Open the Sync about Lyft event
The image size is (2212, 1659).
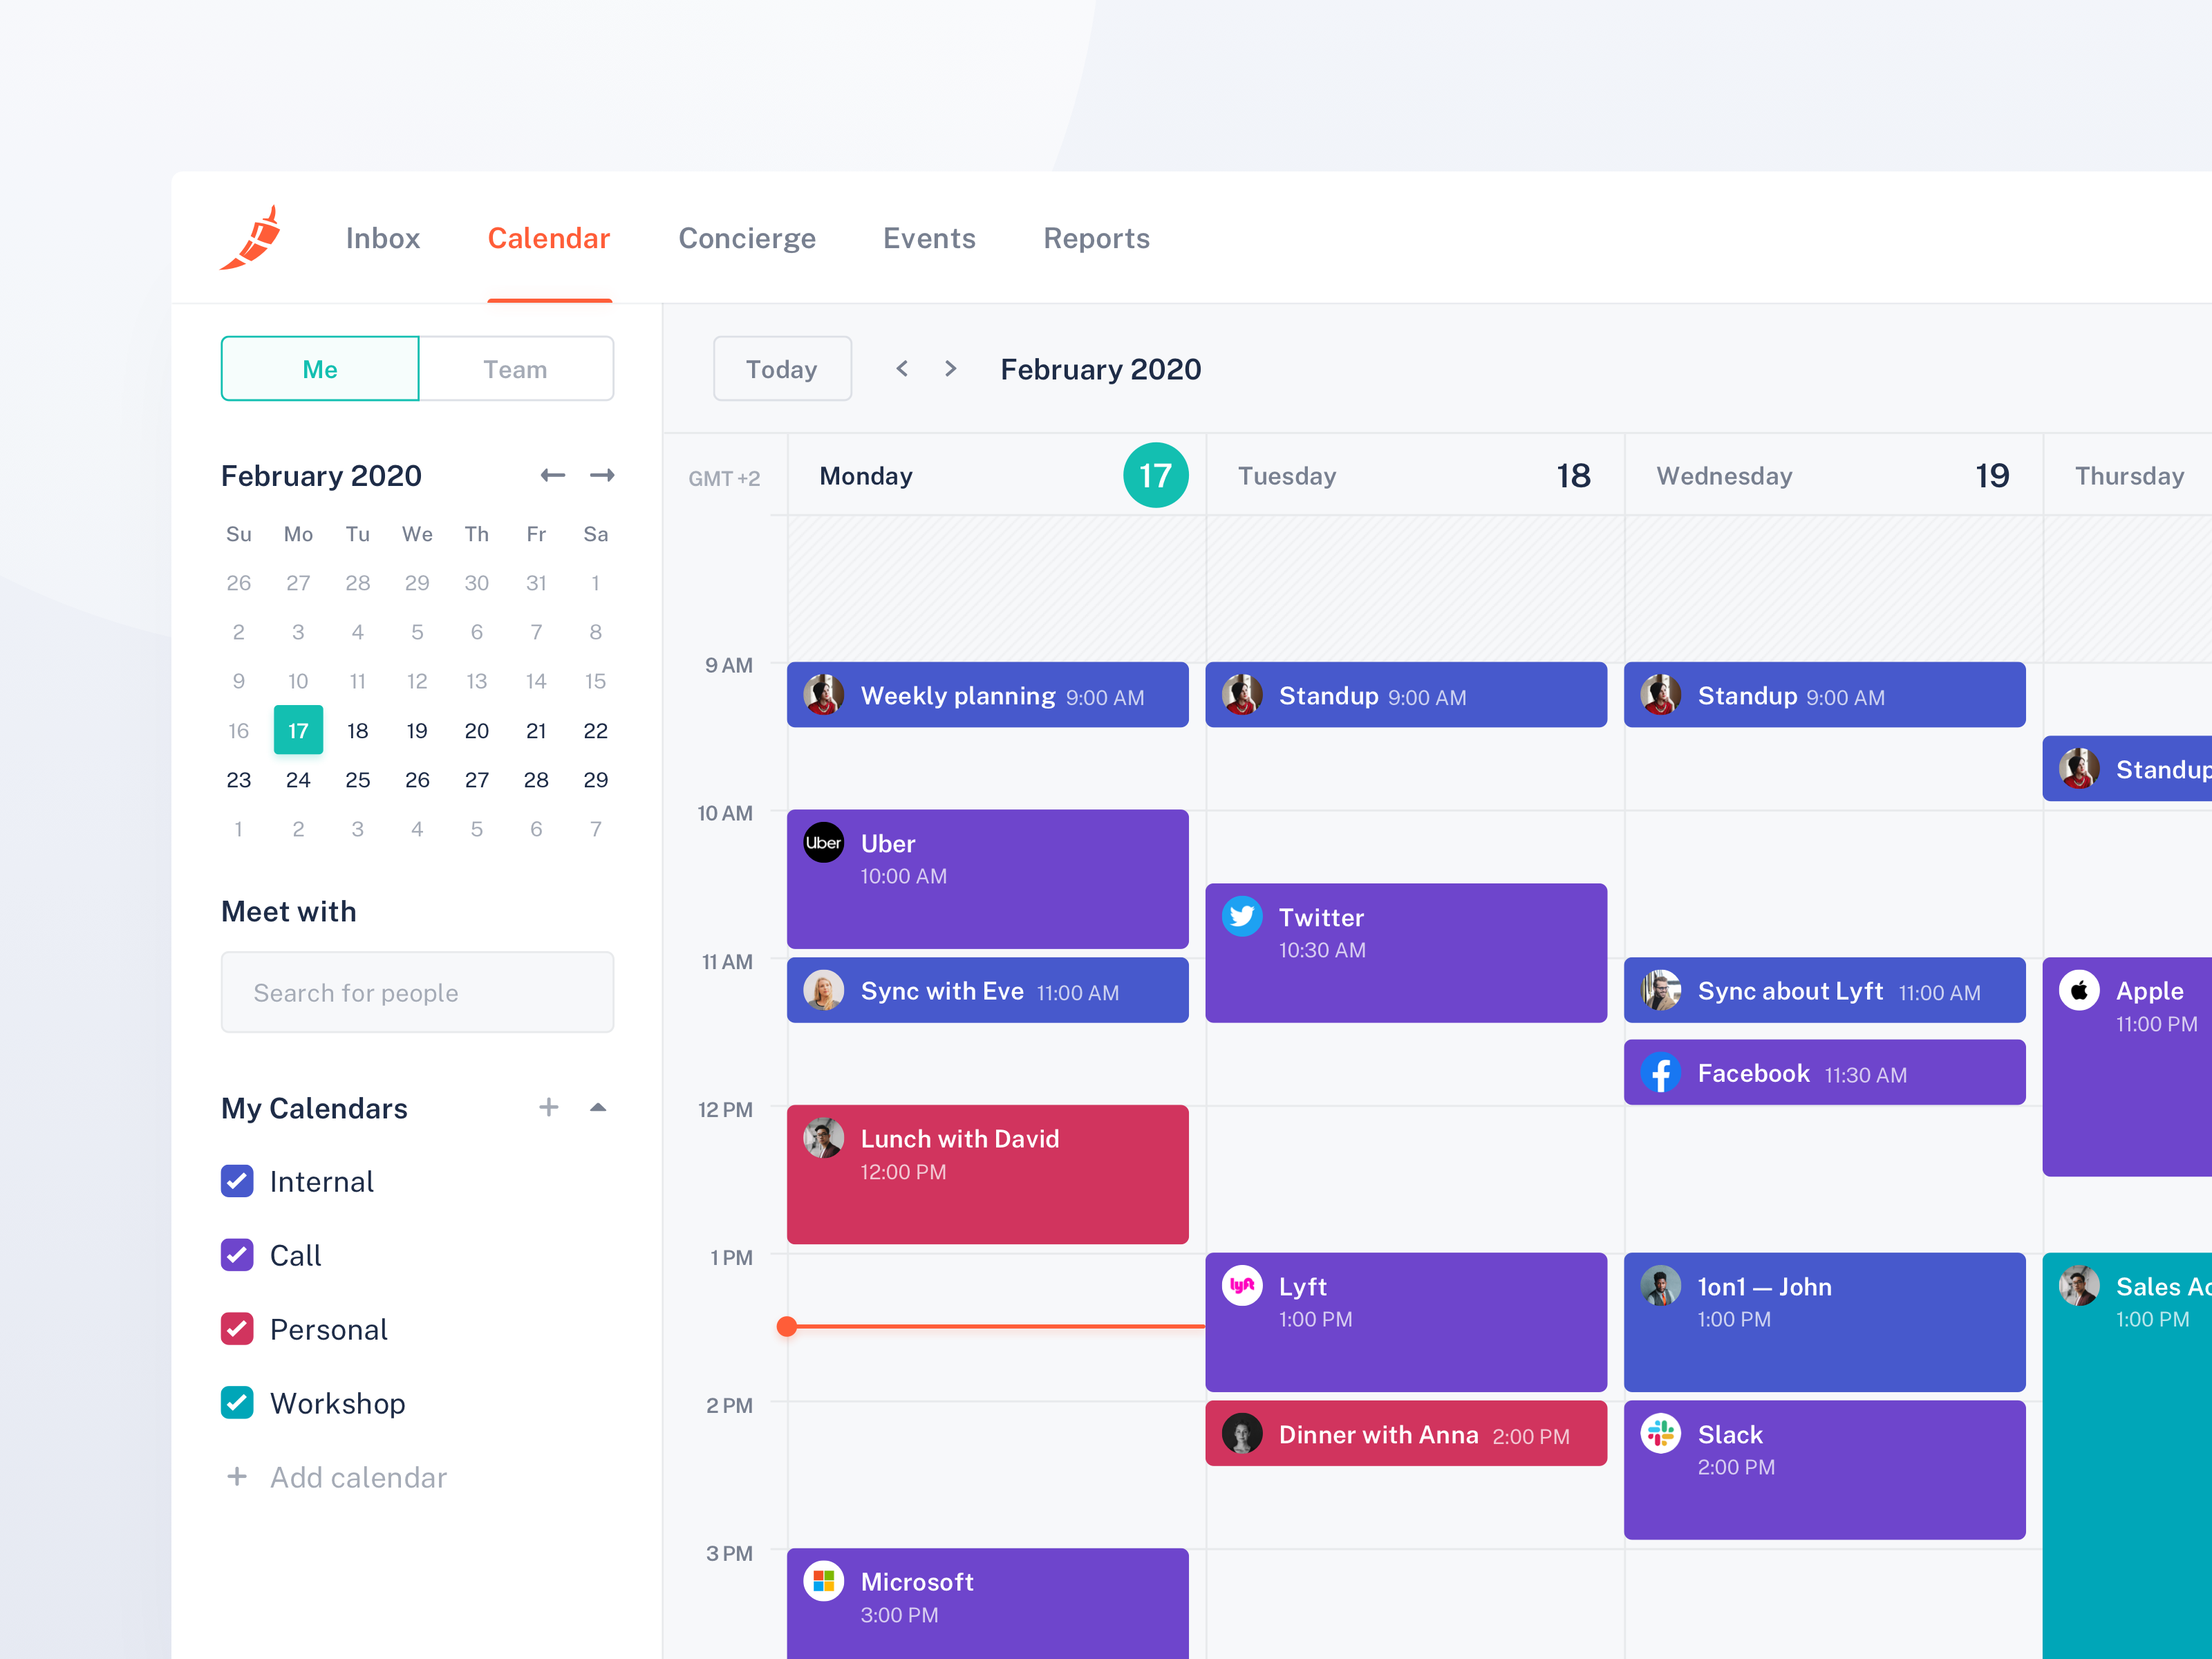pos(1825,991)
